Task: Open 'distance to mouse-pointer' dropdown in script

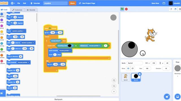Action: (x=95, y=46)
